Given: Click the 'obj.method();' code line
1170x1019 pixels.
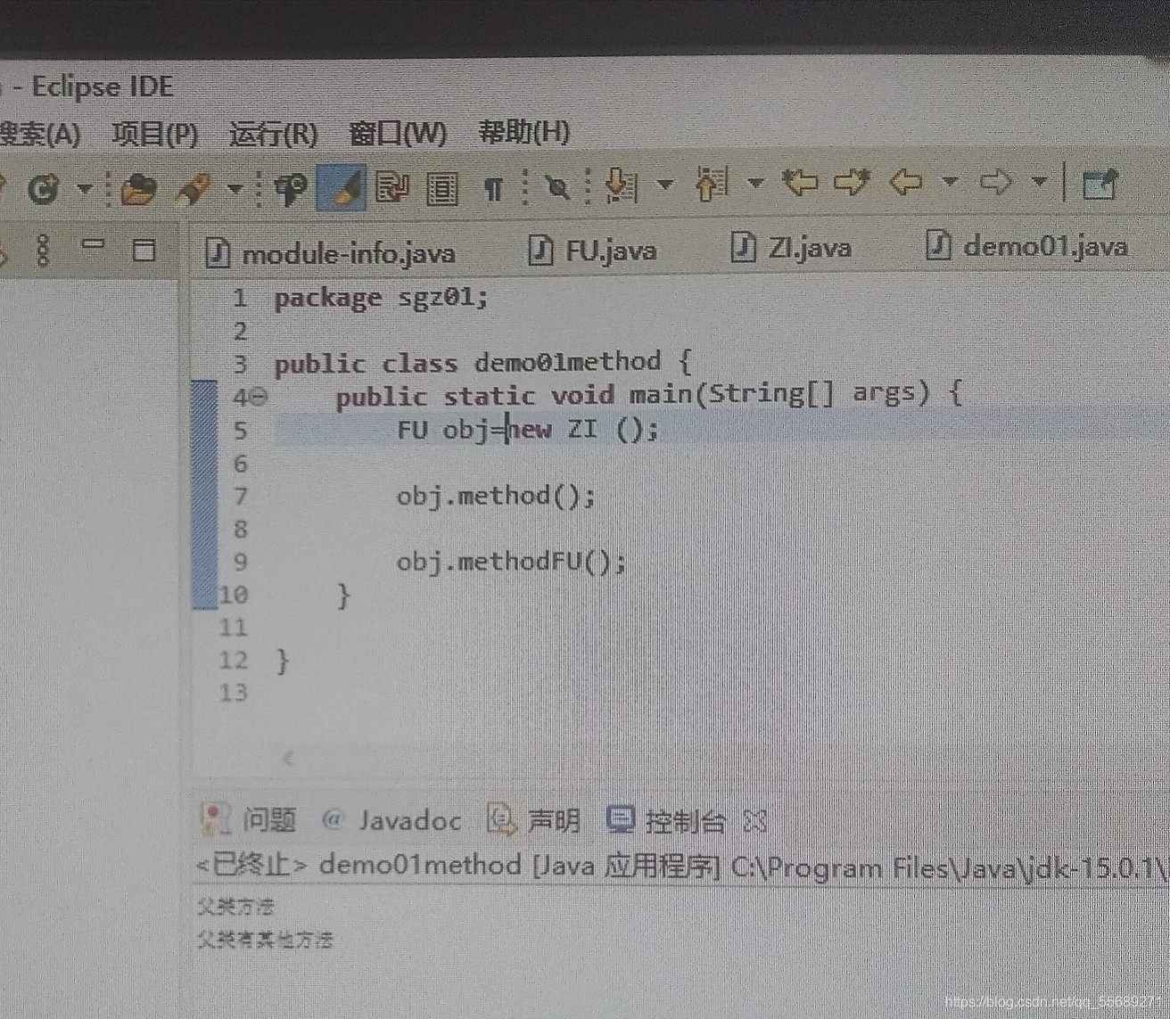Looking at the screenshot, I should [x=496, y=497].
